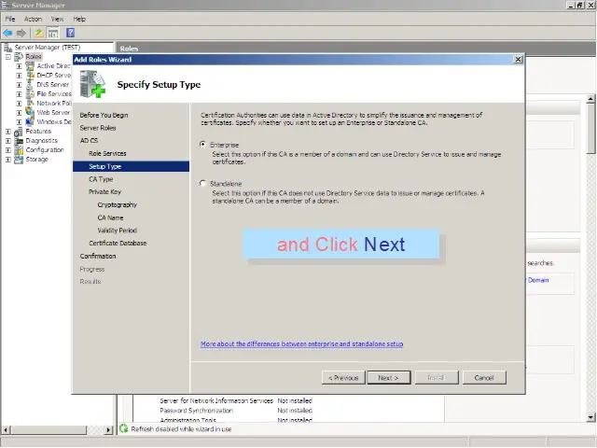Image resolution: width=597 pixels, height=448 pixels.
Task: Go to AD CS wizard step
Action: click(x=89, y=141)
